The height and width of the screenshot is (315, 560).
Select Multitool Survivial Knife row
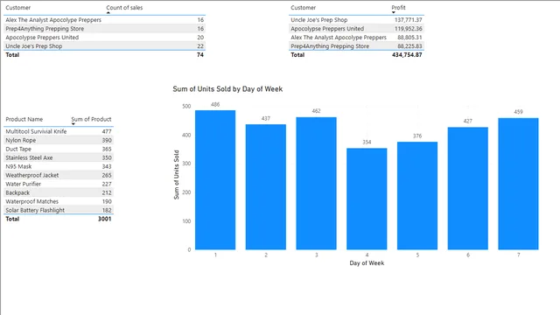(x=59, y=131)
